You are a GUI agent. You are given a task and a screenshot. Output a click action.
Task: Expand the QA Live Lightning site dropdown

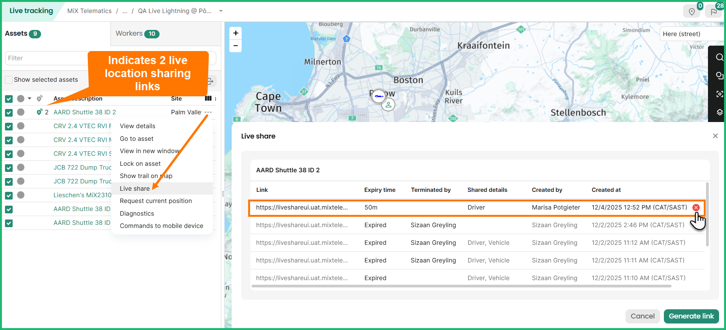tap(221, 11)
